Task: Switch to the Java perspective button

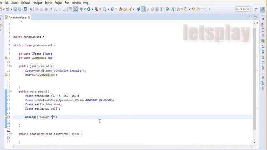Action: pyautogui.click(x=262, y=9)
